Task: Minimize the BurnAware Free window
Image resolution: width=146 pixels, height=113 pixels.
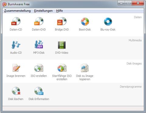Action: coord(121,3)
